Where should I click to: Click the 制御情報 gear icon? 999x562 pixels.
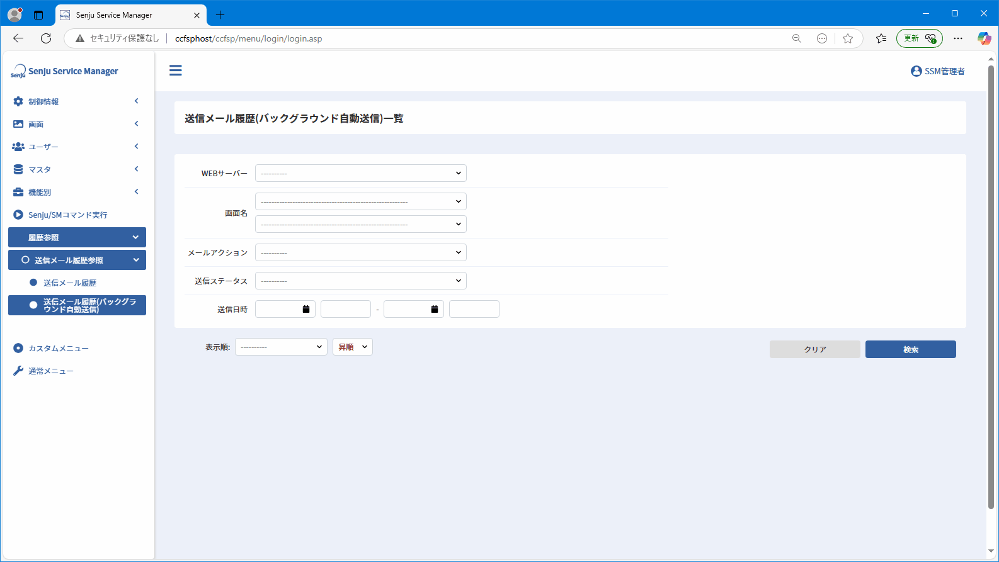click(x=18, y=101)
